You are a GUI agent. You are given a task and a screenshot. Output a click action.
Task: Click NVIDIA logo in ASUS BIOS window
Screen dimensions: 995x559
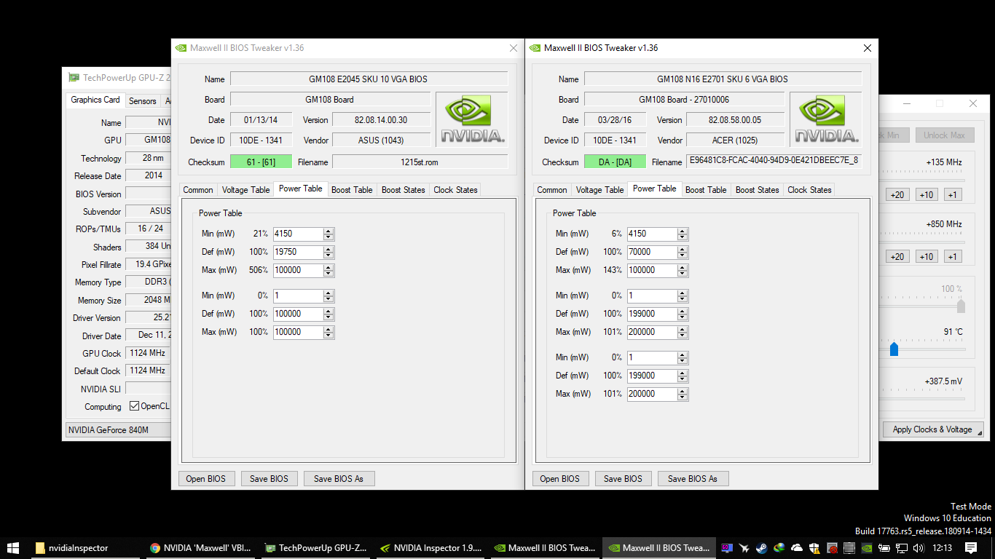click(x=471, y=119)
